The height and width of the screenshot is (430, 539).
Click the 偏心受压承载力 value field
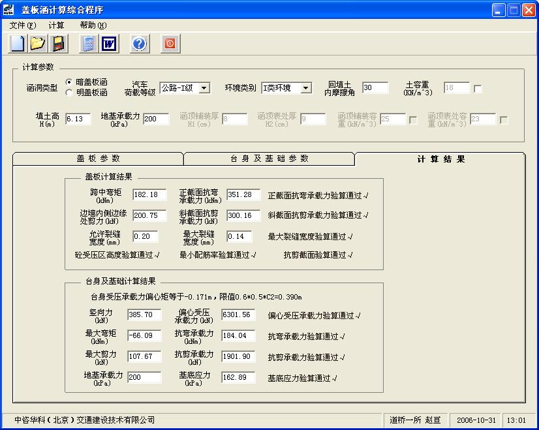238,315
